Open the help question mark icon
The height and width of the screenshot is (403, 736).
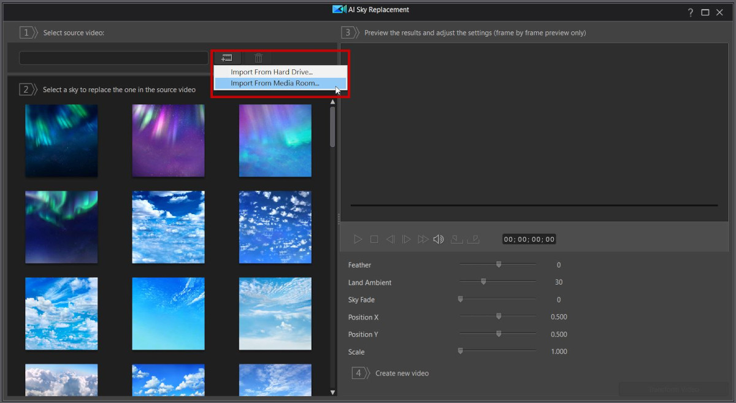pos(690,12)
